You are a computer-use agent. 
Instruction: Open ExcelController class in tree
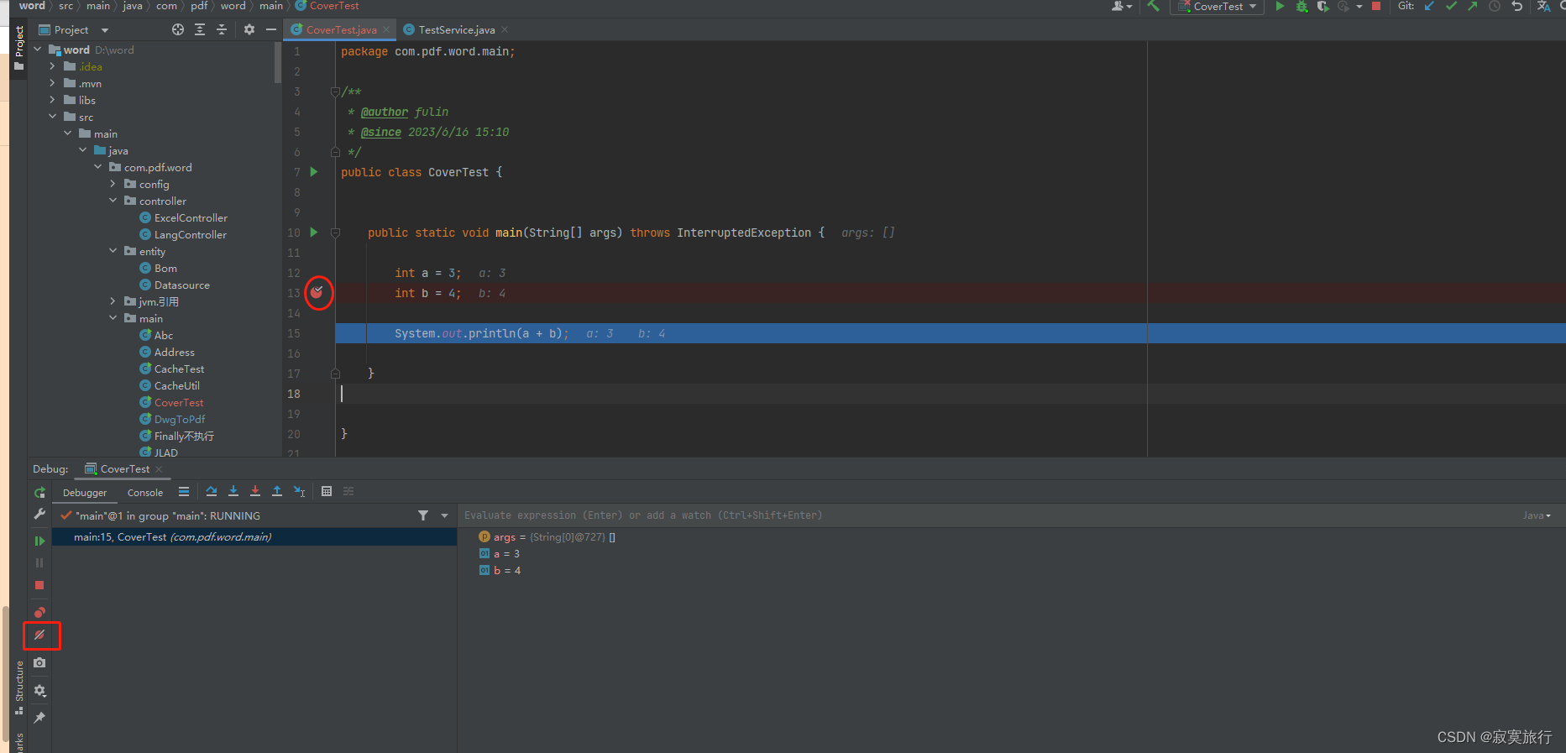click(x=191, y=217)
